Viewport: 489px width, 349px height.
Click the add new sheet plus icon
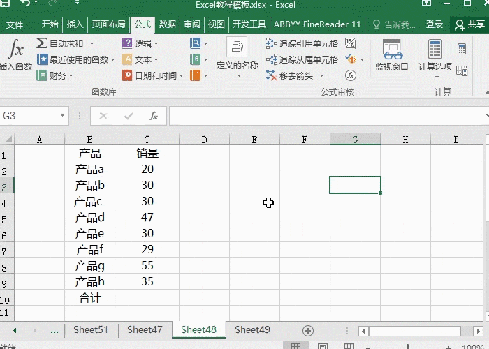tap(307, 330)
